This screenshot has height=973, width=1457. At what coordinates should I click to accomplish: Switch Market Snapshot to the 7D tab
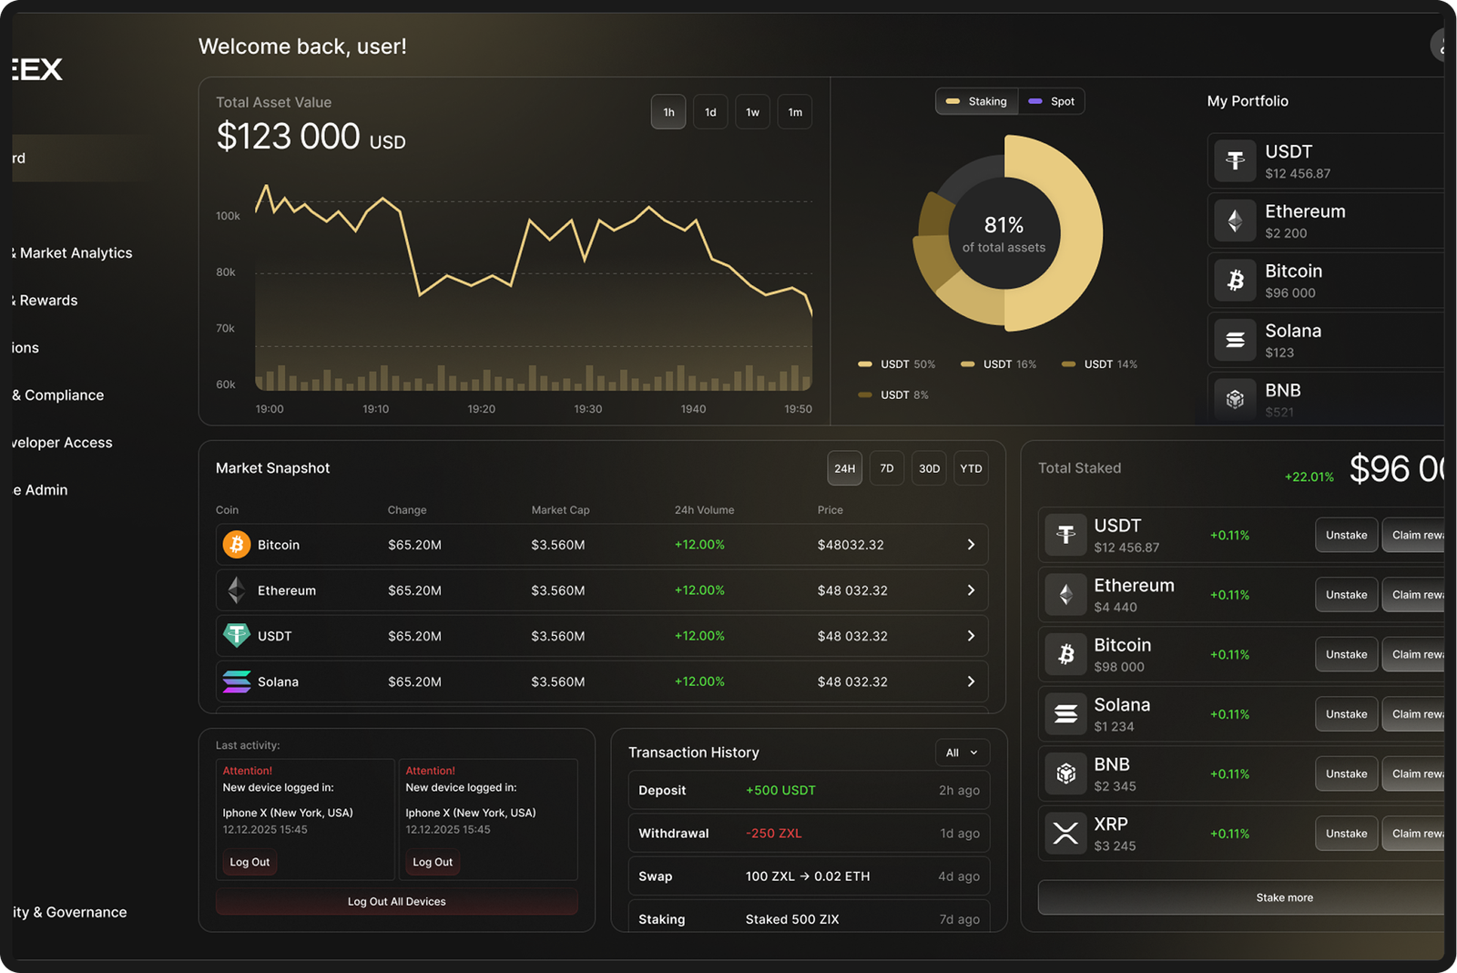click(x=886, y=467)
